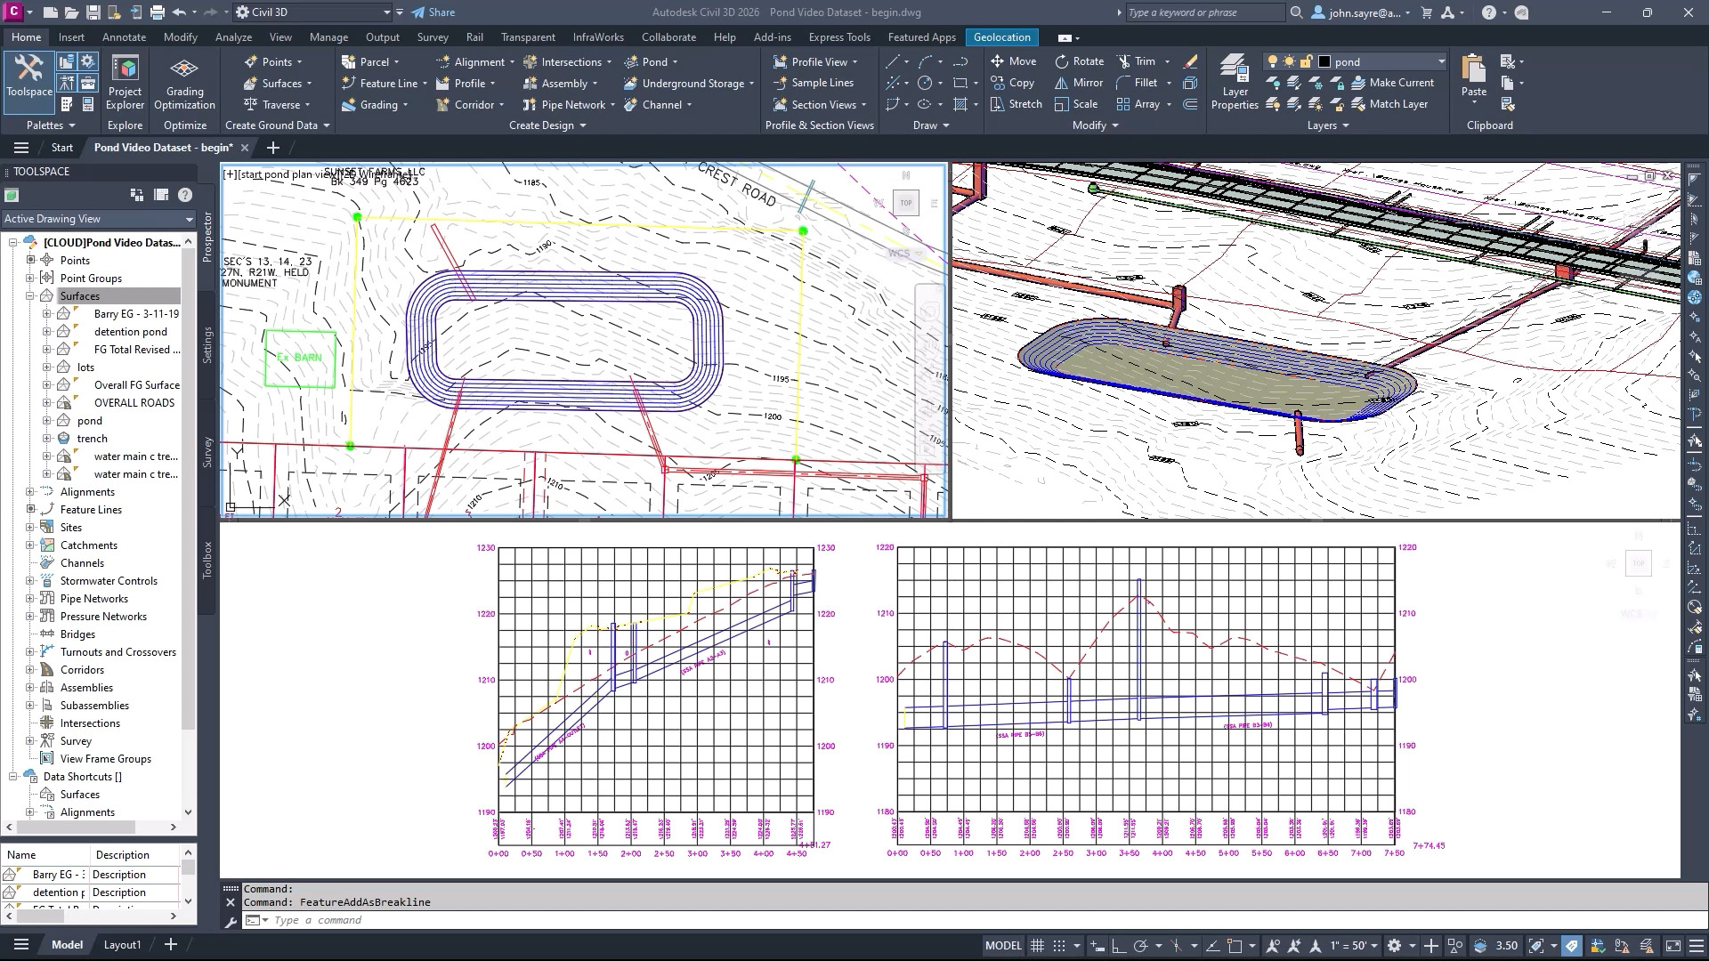Image resolution: width=1709 pixels, height=961 pixels.
Task: Expand the Alignments tree node
Action: point(30,491)
